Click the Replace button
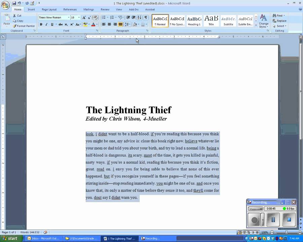The width and height of the screenshot is (303, 242). [279, 21]
